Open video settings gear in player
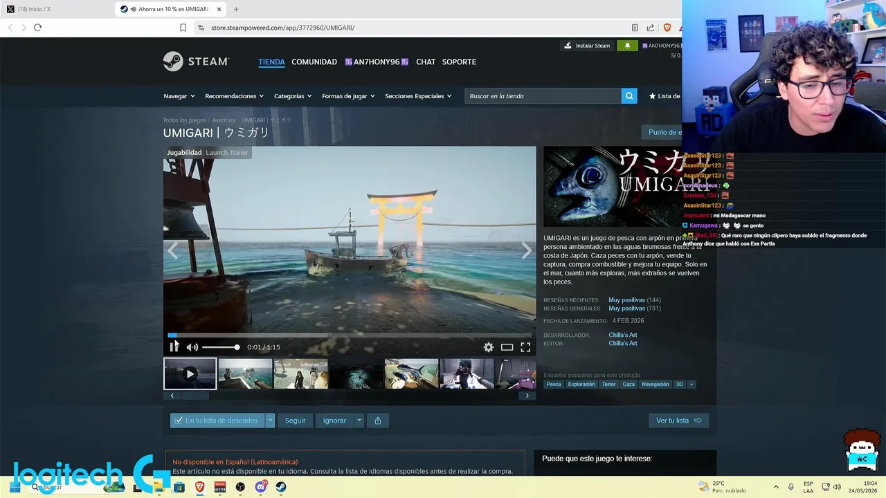Image resolution: width=886 pixels, height=498 pixels. click(x=489, y=347)
